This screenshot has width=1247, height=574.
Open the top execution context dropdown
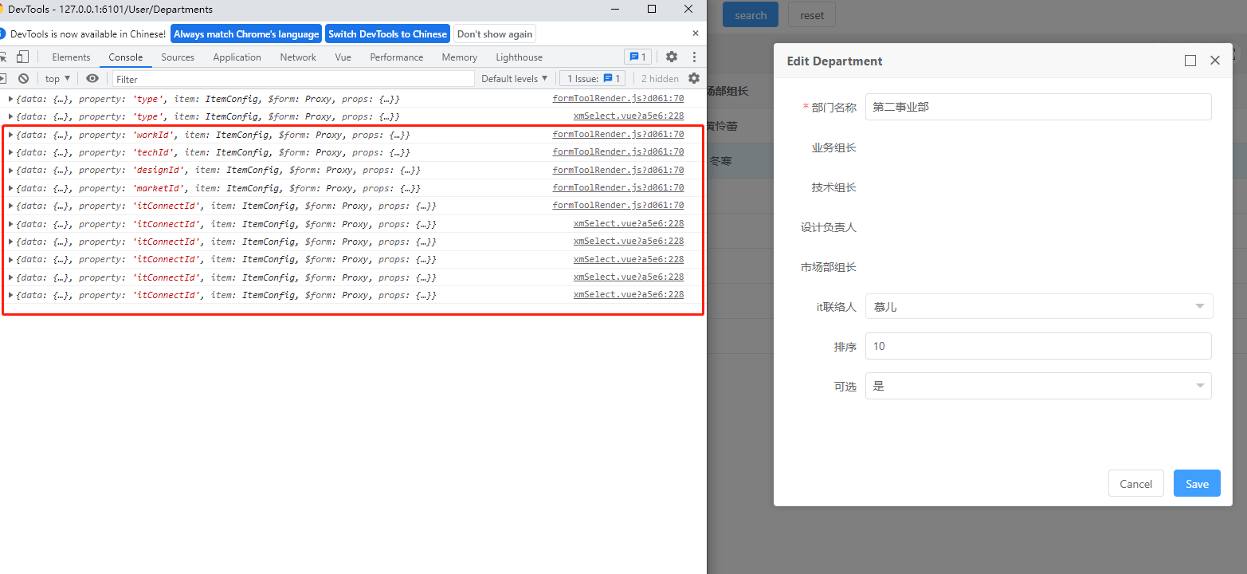coord(57,78)
